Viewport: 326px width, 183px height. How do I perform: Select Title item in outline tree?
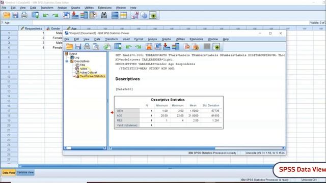pyautogui.click(x=83, y=65)
